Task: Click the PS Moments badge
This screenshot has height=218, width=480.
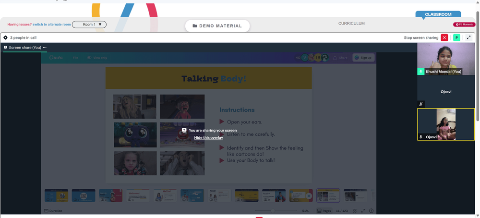Action: tap(464, 24)
